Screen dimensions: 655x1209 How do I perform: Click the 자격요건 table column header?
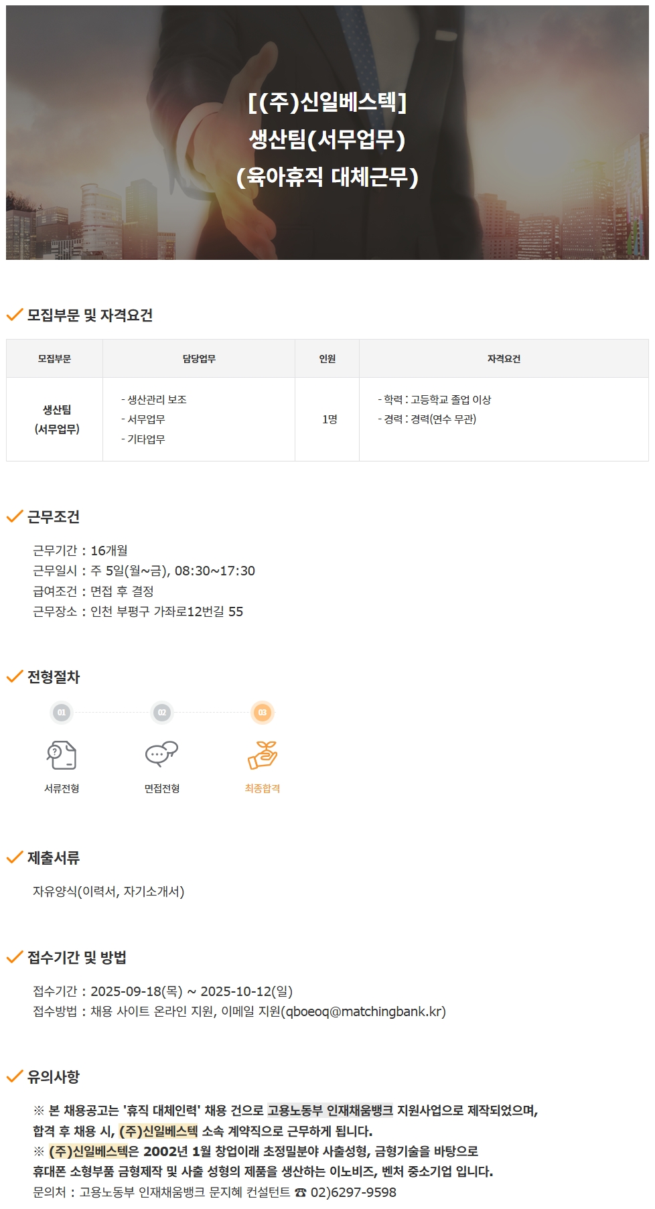coord(504,358)
